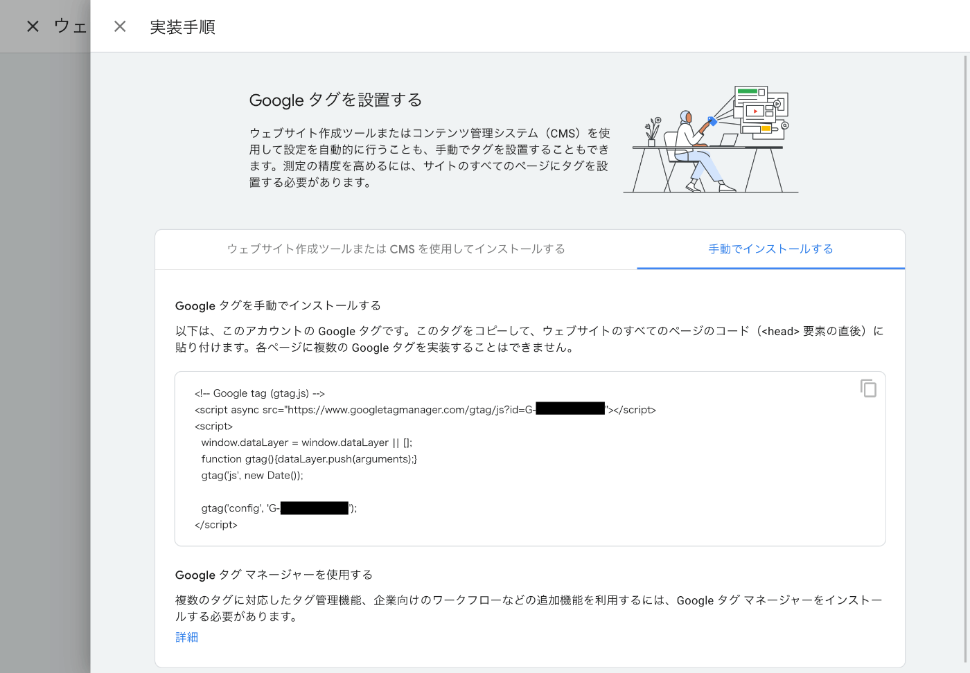Click the script async src code line
Screen dimensions: 970x673
(x=425, y=409)
